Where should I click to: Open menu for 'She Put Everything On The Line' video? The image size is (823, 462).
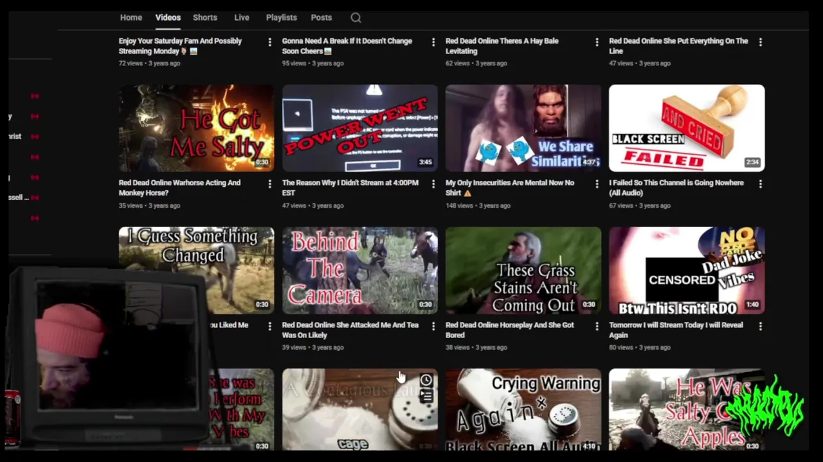pyautogui.click(x=760, y=42)
